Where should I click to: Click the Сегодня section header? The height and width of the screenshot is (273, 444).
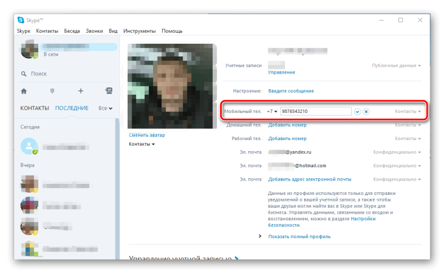coord(30,127)
